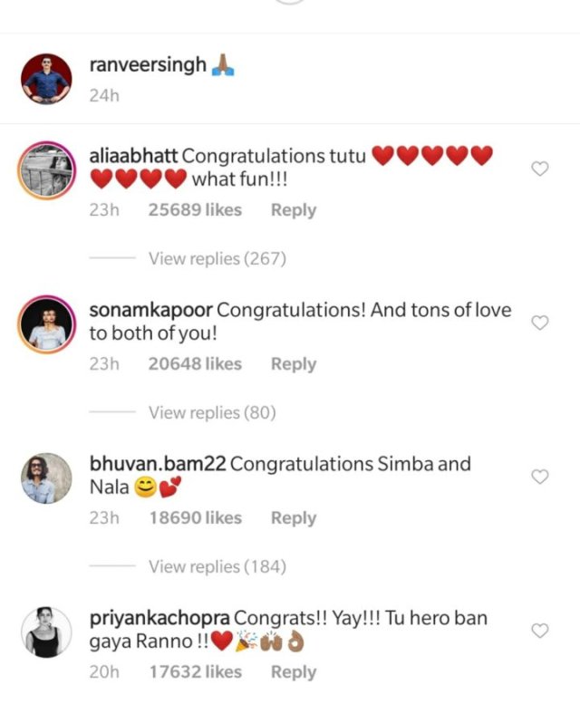Reply to bhuvan.bam22's comment
The height and width of the screenshot is (704, 580).
pos(293,518)
